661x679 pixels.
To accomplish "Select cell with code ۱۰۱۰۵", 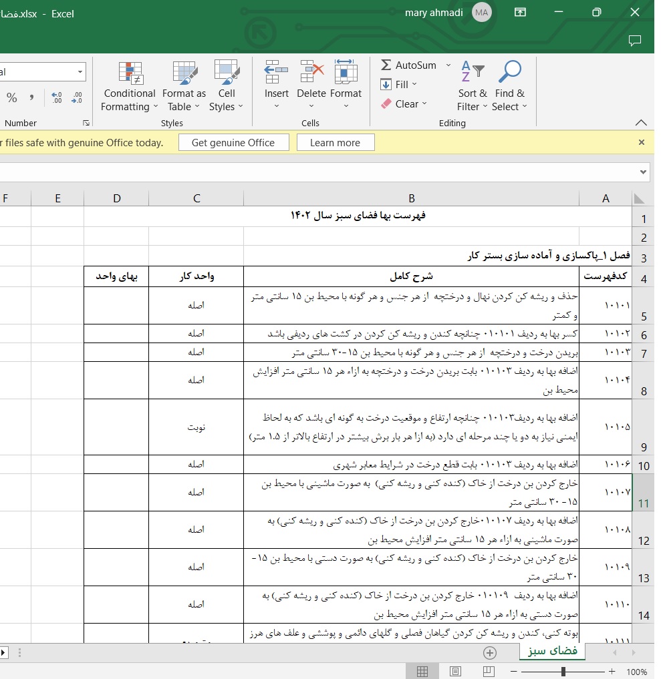I will (606, 427).
